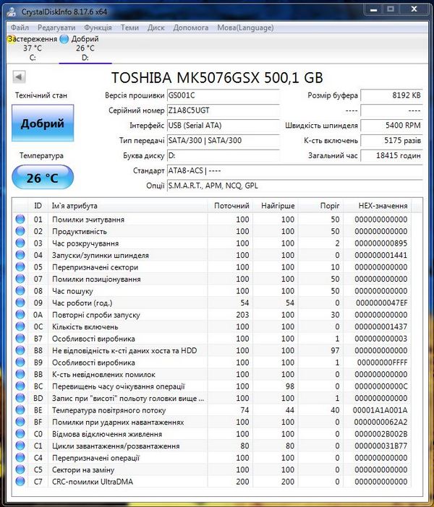The width and height of the screenshot is (434, 507).
Task: Click the serial number field Z1A8C5UGT
Action: click(x=222, y=110)
